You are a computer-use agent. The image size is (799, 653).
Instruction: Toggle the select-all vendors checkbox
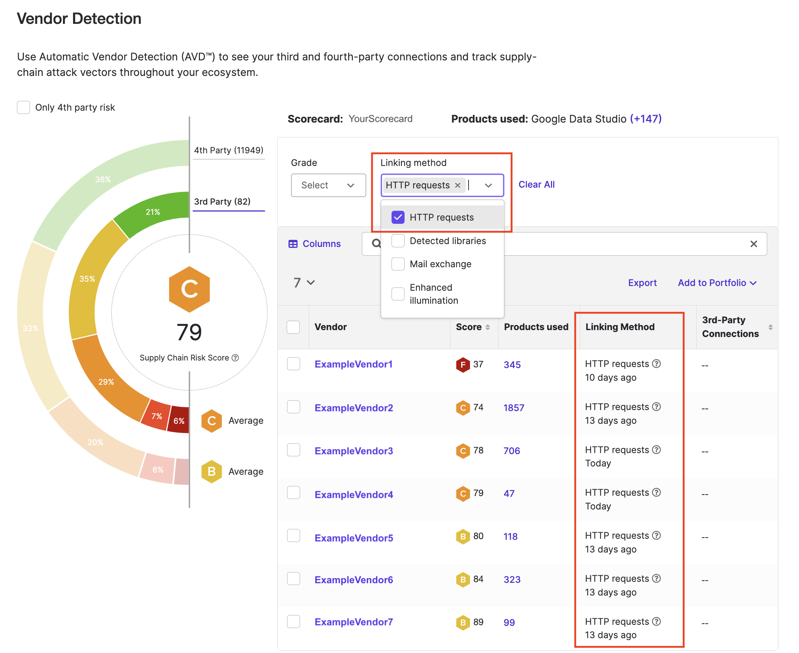point(293,327)
